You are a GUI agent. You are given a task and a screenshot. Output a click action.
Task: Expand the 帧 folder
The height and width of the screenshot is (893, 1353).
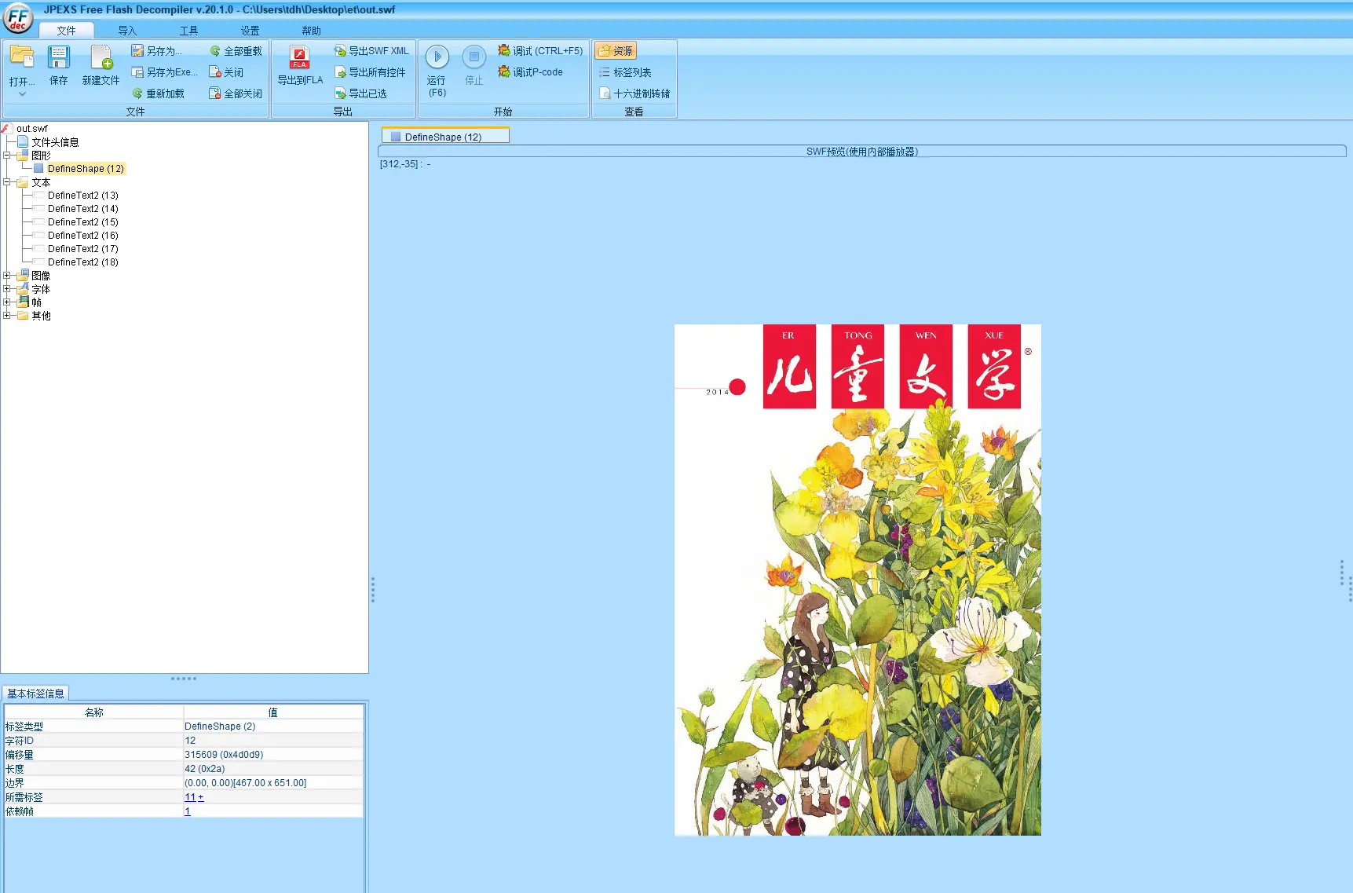pyautogui.click(x=7, y=302)
